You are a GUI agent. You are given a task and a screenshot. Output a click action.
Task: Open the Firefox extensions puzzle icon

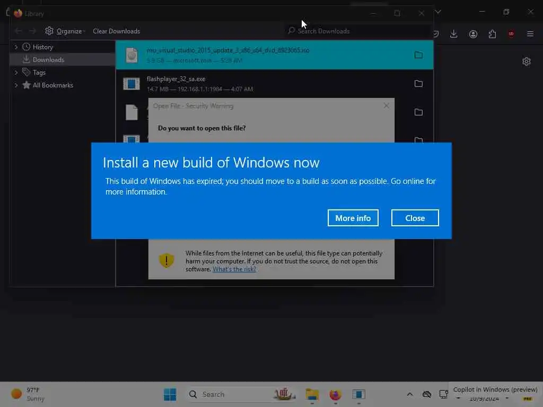(x=492, y=34)
